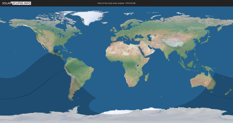The height and width of the screenshot is (123, 233).
Task: Click Madagascar island off Africa's coast
Action: click(x=147, y=77)
